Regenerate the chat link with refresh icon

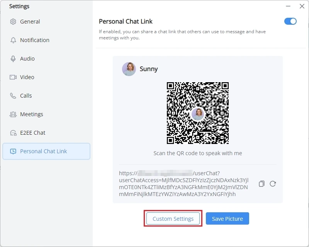(x=273, y=184)
